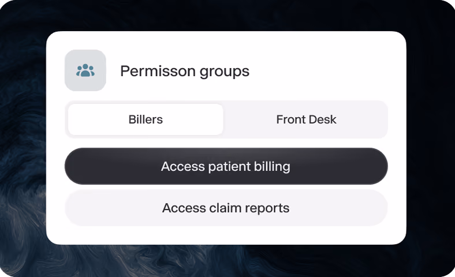The height and width of the screenshot is (277, 455).
Task: Switch to the Front Desk tab
Action: 306,119
